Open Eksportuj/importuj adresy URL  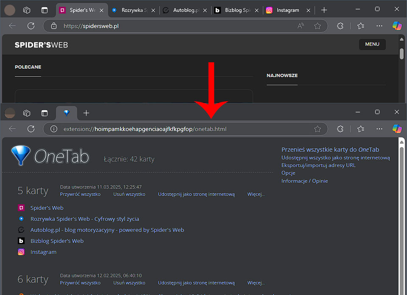click(318, 165)
